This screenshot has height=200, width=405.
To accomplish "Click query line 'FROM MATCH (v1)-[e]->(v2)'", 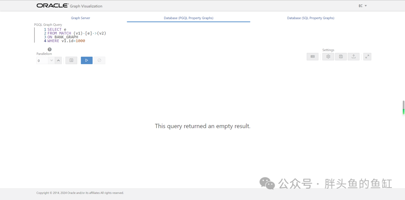I will point(77,33).
